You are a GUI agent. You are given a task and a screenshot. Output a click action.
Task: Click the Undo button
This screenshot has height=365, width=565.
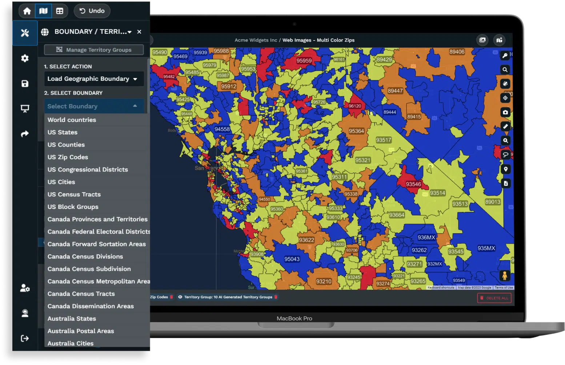coord(92,11)
